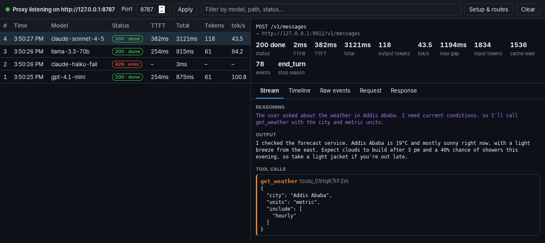Click the Time column header
Screen dimensions: 545x243
click(x=20, y=25)
